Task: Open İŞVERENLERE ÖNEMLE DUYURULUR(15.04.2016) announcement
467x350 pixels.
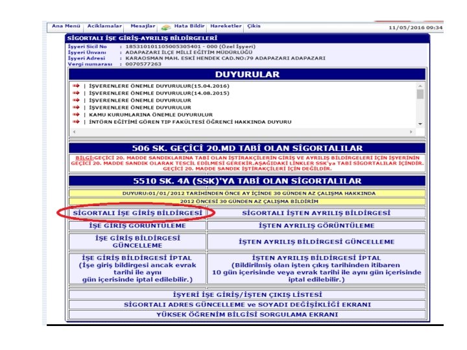Action: pos(159,86)
